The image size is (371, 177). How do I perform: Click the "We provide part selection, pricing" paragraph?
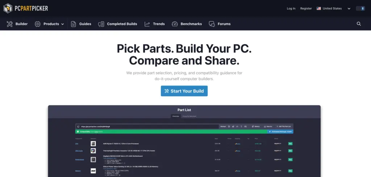click(x=184, y=76)
